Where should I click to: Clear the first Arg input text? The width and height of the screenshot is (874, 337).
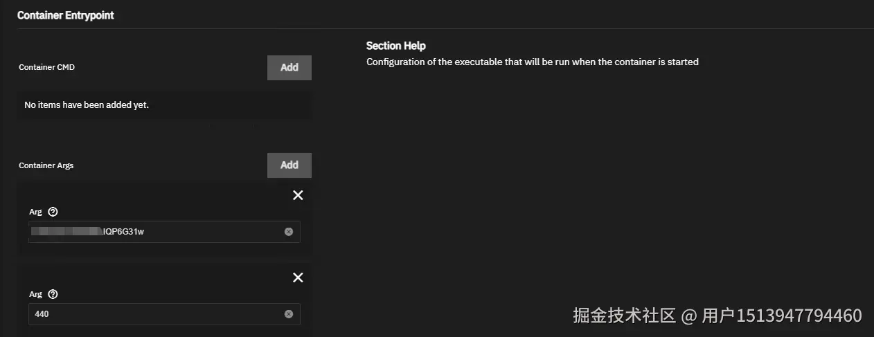point(289,232)
